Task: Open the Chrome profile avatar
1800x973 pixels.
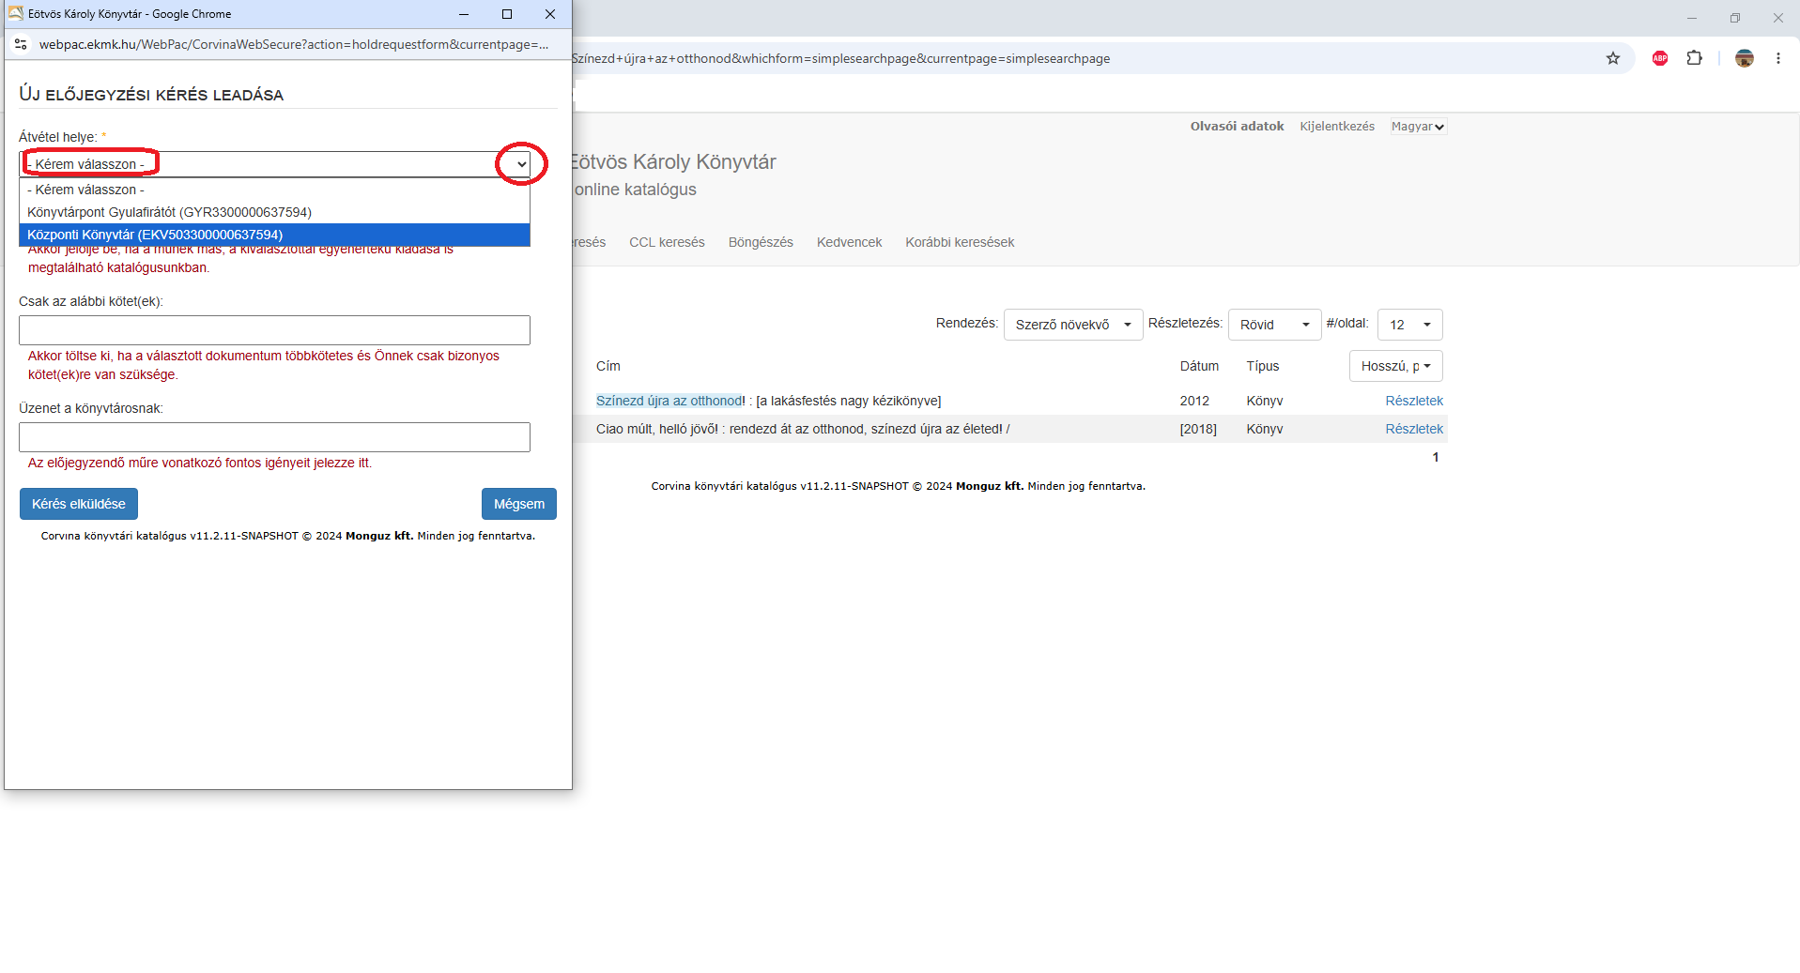Action: tap(1745, 58)
